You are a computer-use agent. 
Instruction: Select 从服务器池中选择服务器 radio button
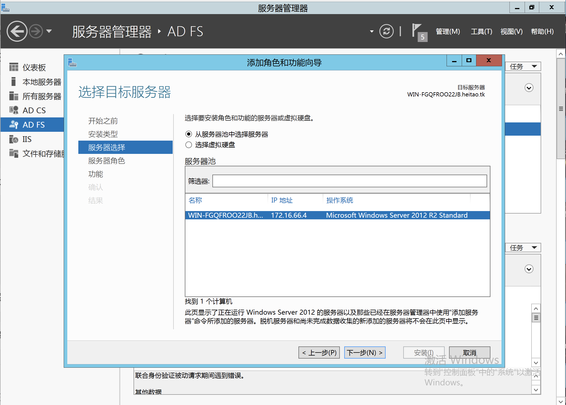click(x=189, y=134)
